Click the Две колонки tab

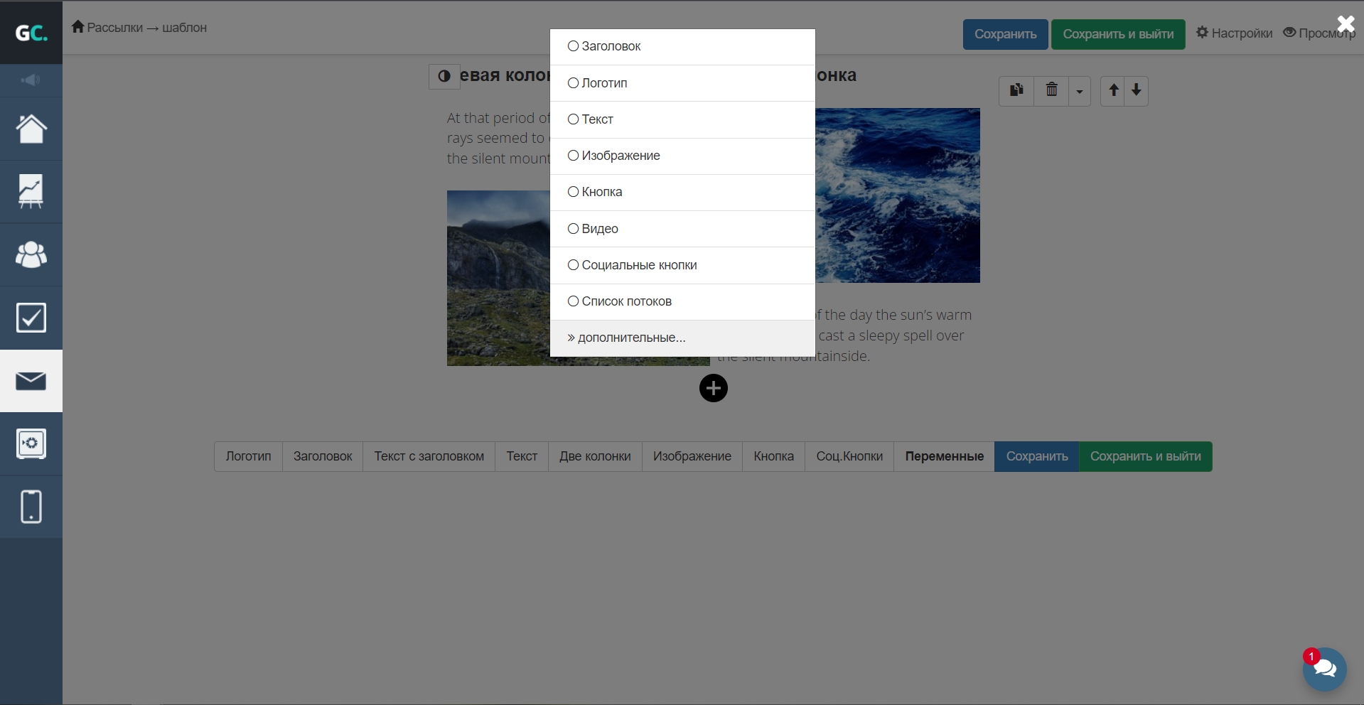point(595,456)
